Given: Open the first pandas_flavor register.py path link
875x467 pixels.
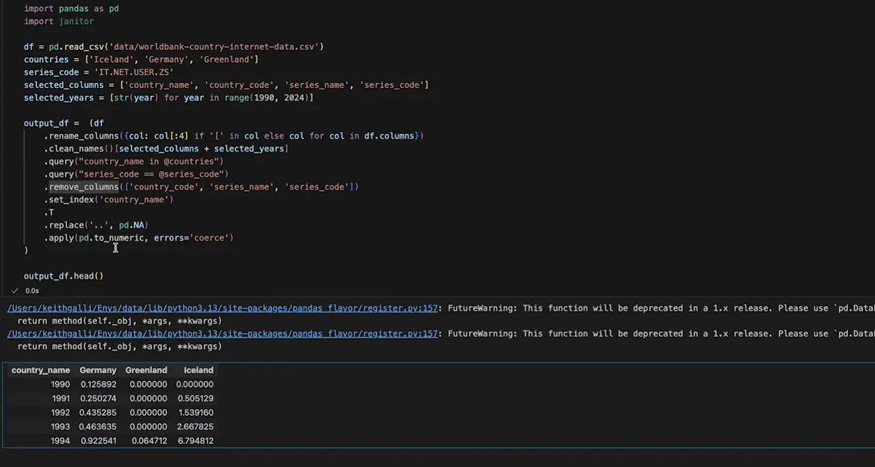Looking at the screenshot, I should (x=222, y=308).
